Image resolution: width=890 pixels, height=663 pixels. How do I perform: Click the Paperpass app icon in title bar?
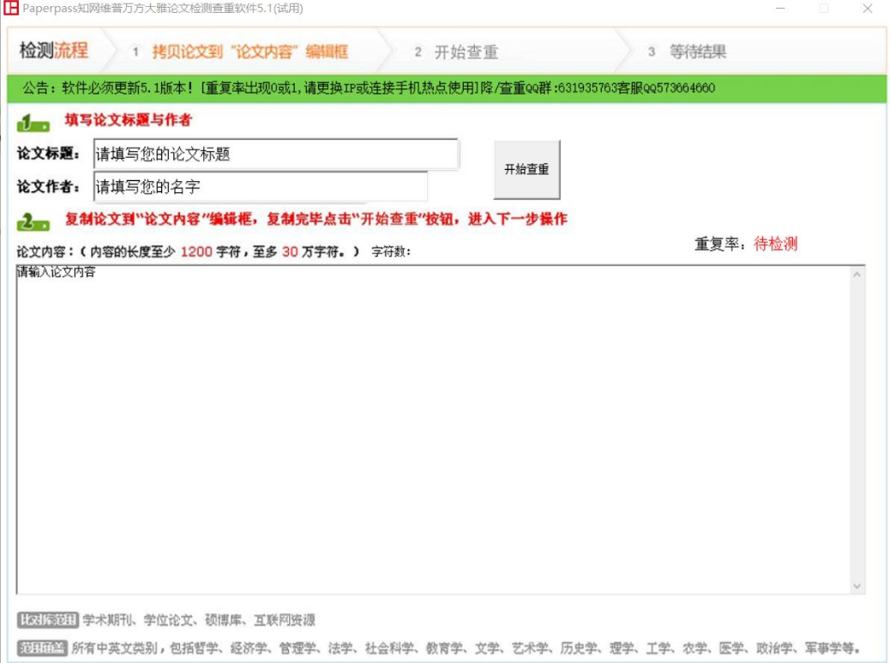pos(11,9)
